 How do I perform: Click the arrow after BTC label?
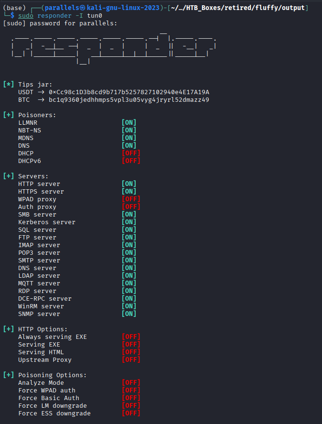click(41, 100)
